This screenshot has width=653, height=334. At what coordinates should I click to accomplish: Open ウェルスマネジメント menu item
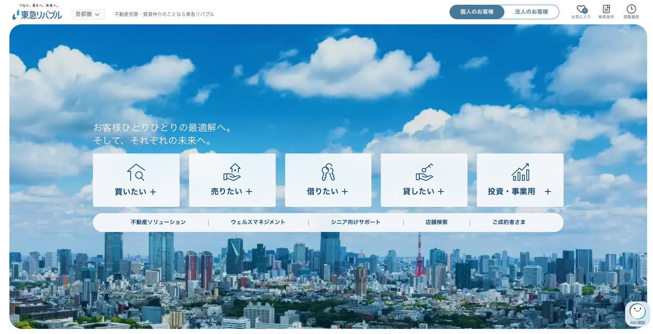pos(258,222)
